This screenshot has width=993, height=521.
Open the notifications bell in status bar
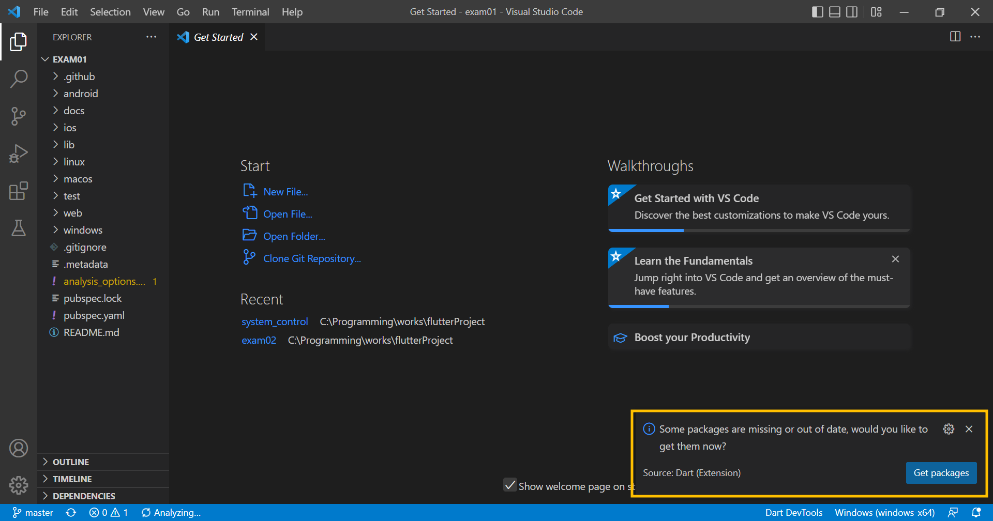point(976,513)
